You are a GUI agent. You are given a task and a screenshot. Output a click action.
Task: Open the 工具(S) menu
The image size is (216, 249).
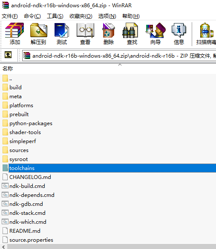(x=55, y=16)
